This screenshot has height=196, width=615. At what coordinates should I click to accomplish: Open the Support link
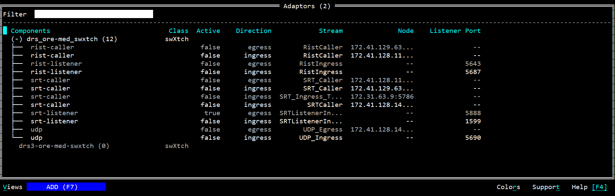546,187
